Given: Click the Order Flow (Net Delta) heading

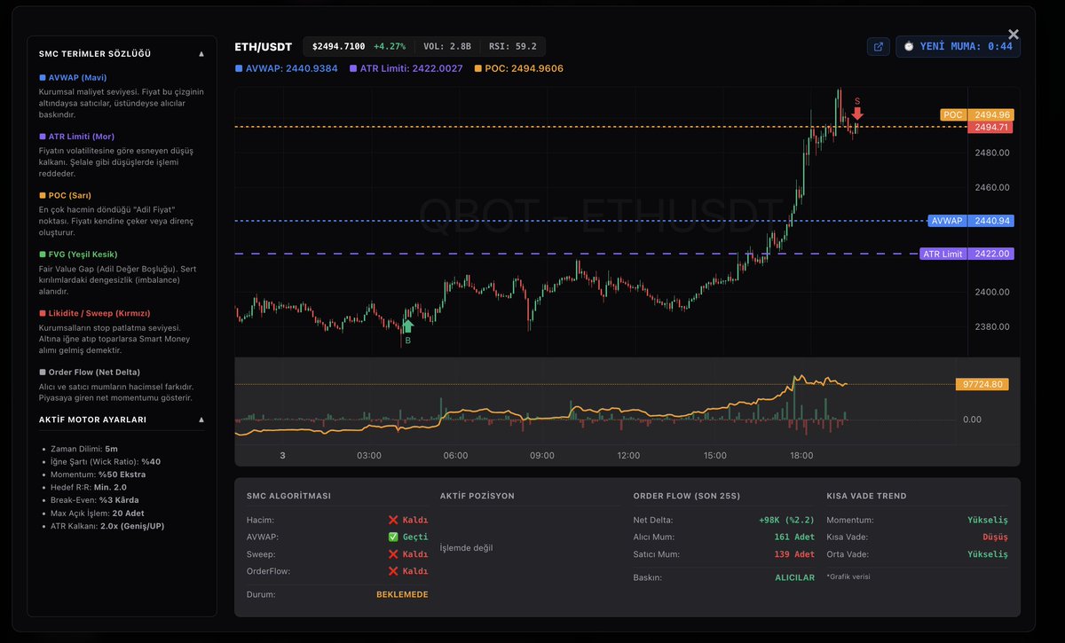Looking at the screenshot, I should (94, 372).
